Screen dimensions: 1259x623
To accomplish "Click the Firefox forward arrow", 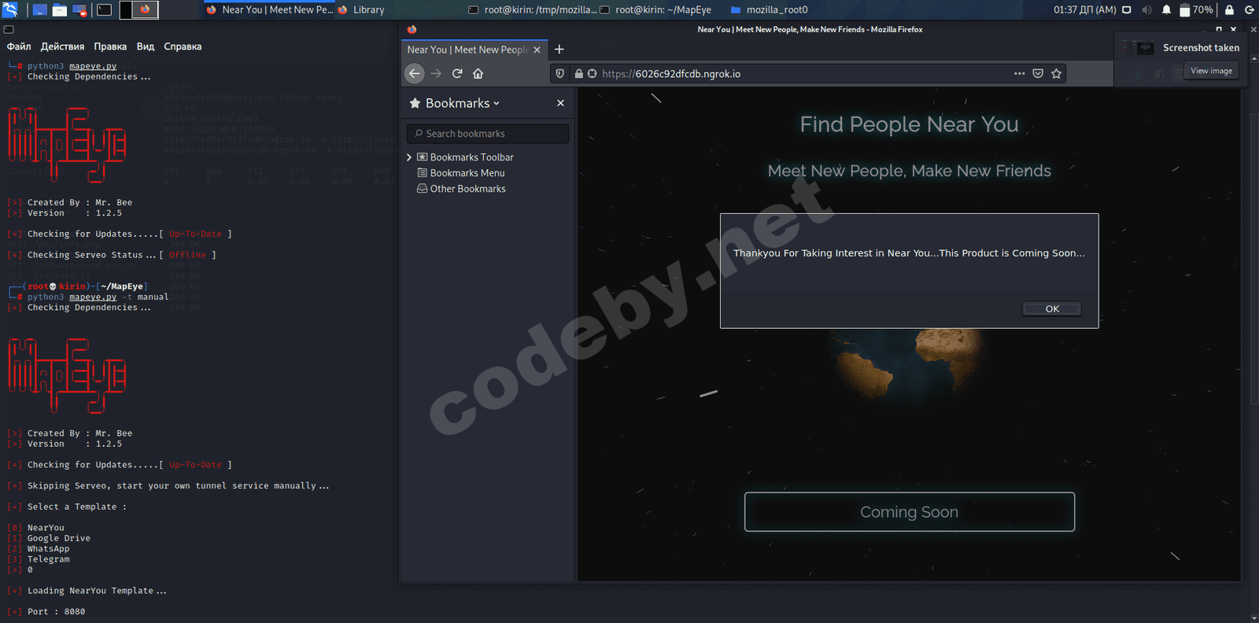I will point(436,73).
